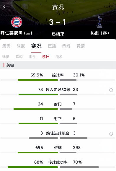This screenshot has width=116, height=171.
Task: Tap info icon next to 绝佳进球机会
Action: pyautogui.click(x=111, y=134)
